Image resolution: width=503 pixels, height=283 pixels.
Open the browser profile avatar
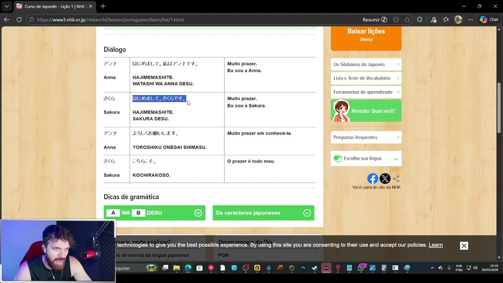pos(458,20)
